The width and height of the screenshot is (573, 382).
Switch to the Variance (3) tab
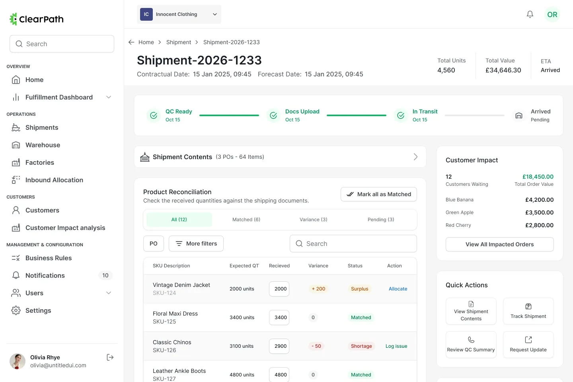(x=314, y=220)
